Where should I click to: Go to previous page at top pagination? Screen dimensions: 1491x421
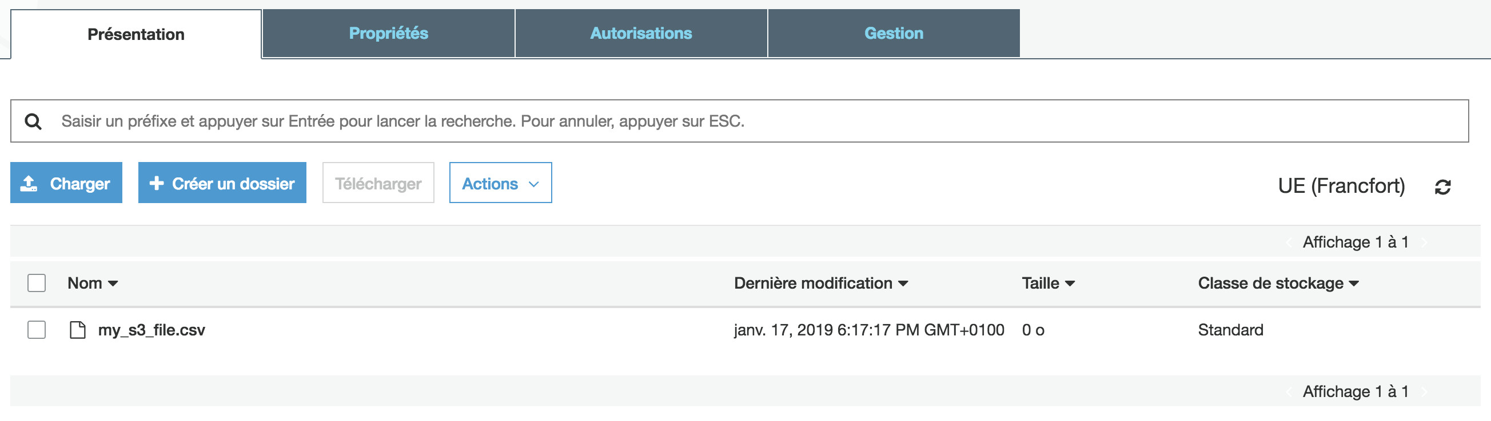click(1289, 242)
